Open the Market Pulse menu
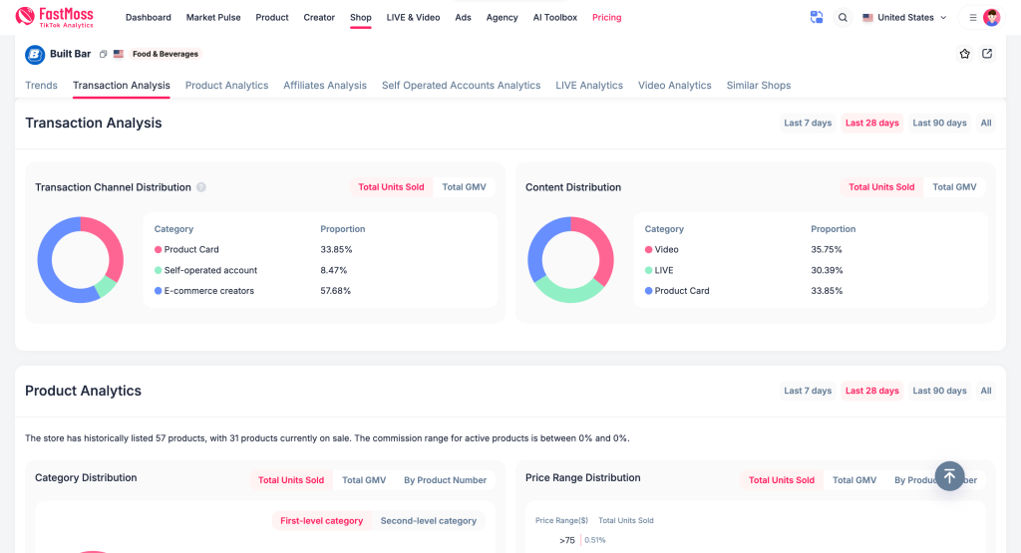 tap(213, 18)
